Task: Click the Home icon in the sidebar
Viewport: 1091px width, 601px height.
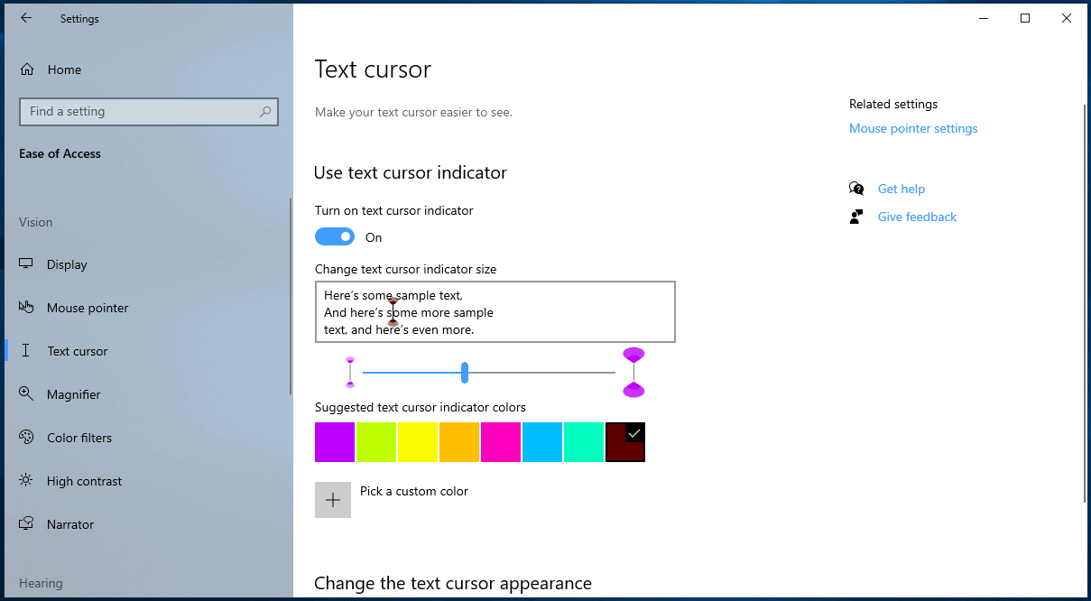Action: click(x=28, y=69)
